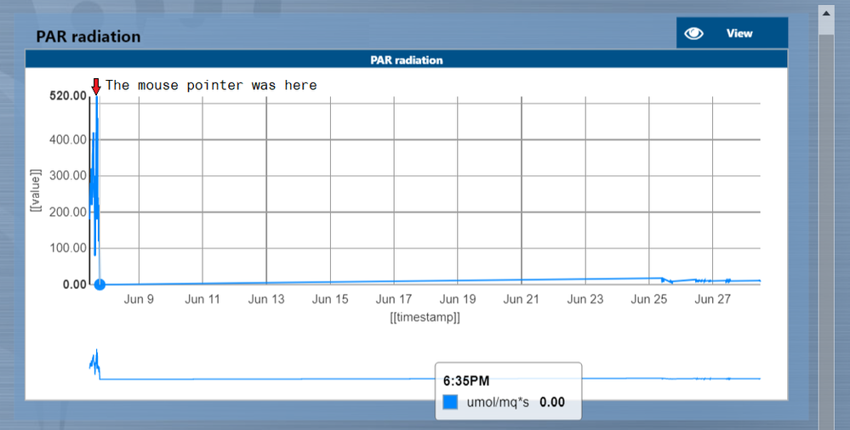Click the Jun 17 axis label
Image resolution: width=850 pixels, height=430 pixels.
tap(394, 299)
